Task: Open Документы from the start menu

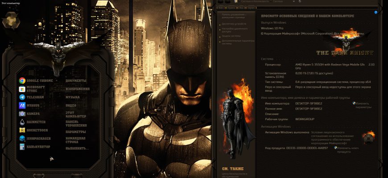Action: (76, 81)
